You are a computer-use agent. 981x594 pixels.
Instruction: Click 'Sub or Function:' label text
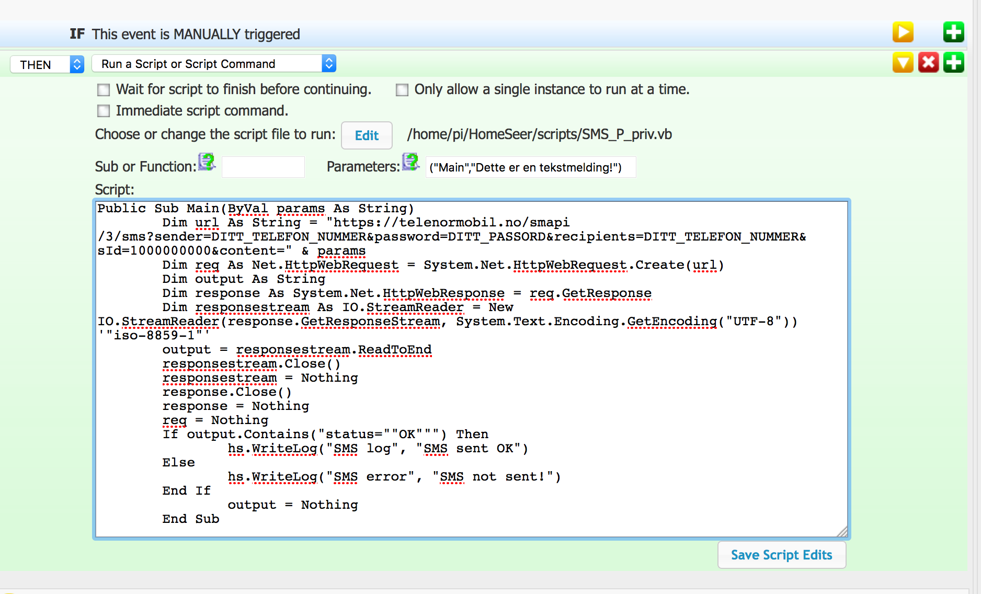[x=145, y=167]
